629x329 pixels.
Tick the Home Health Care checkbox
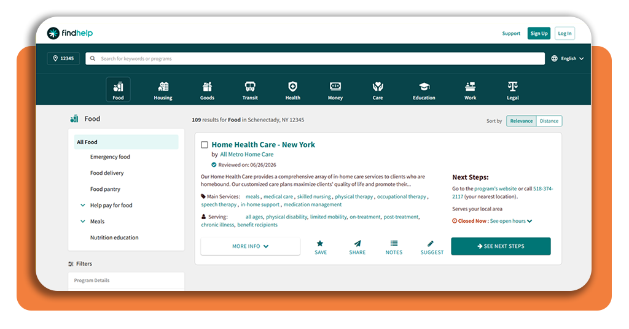[205, 145]
